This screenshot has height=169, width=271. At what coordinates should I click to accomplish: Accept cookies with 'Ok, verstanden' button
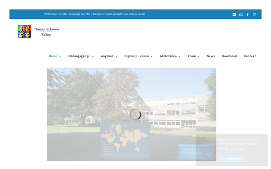[x=232, y=159]
